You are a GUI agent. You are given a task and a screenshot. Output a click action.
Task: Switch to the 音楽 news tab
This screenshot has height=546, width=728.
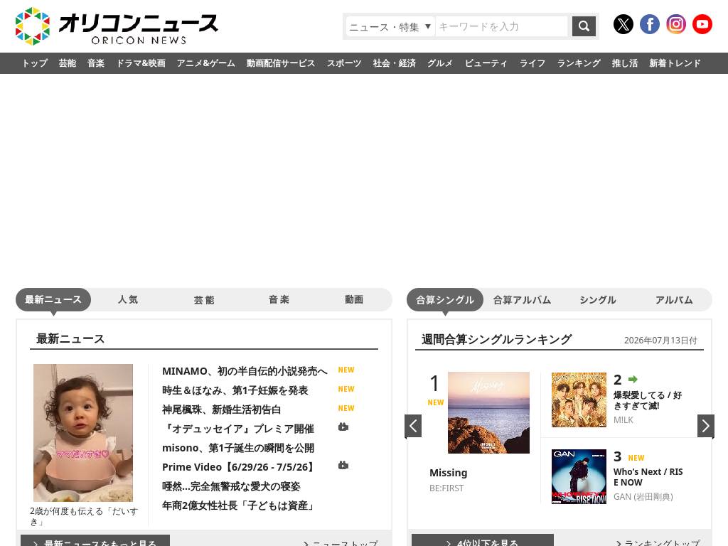279,300
